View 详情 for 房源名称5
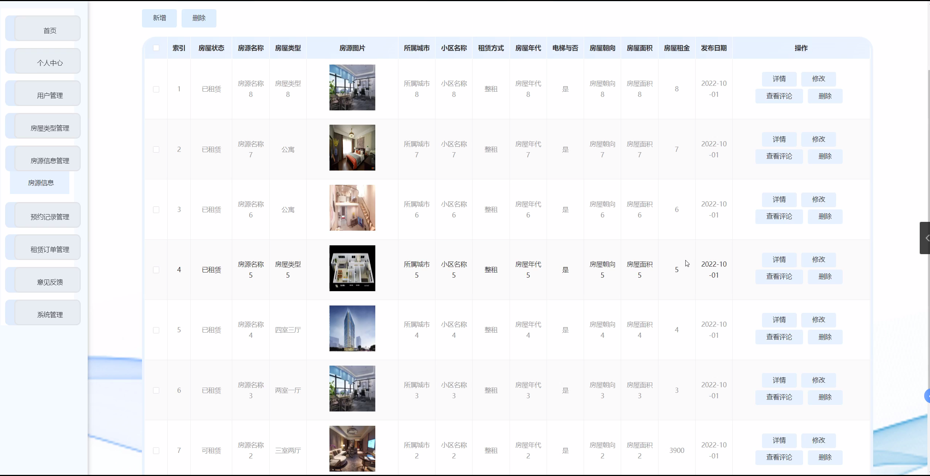This screenshot has height=476, width=930. (x=779, y=260)
